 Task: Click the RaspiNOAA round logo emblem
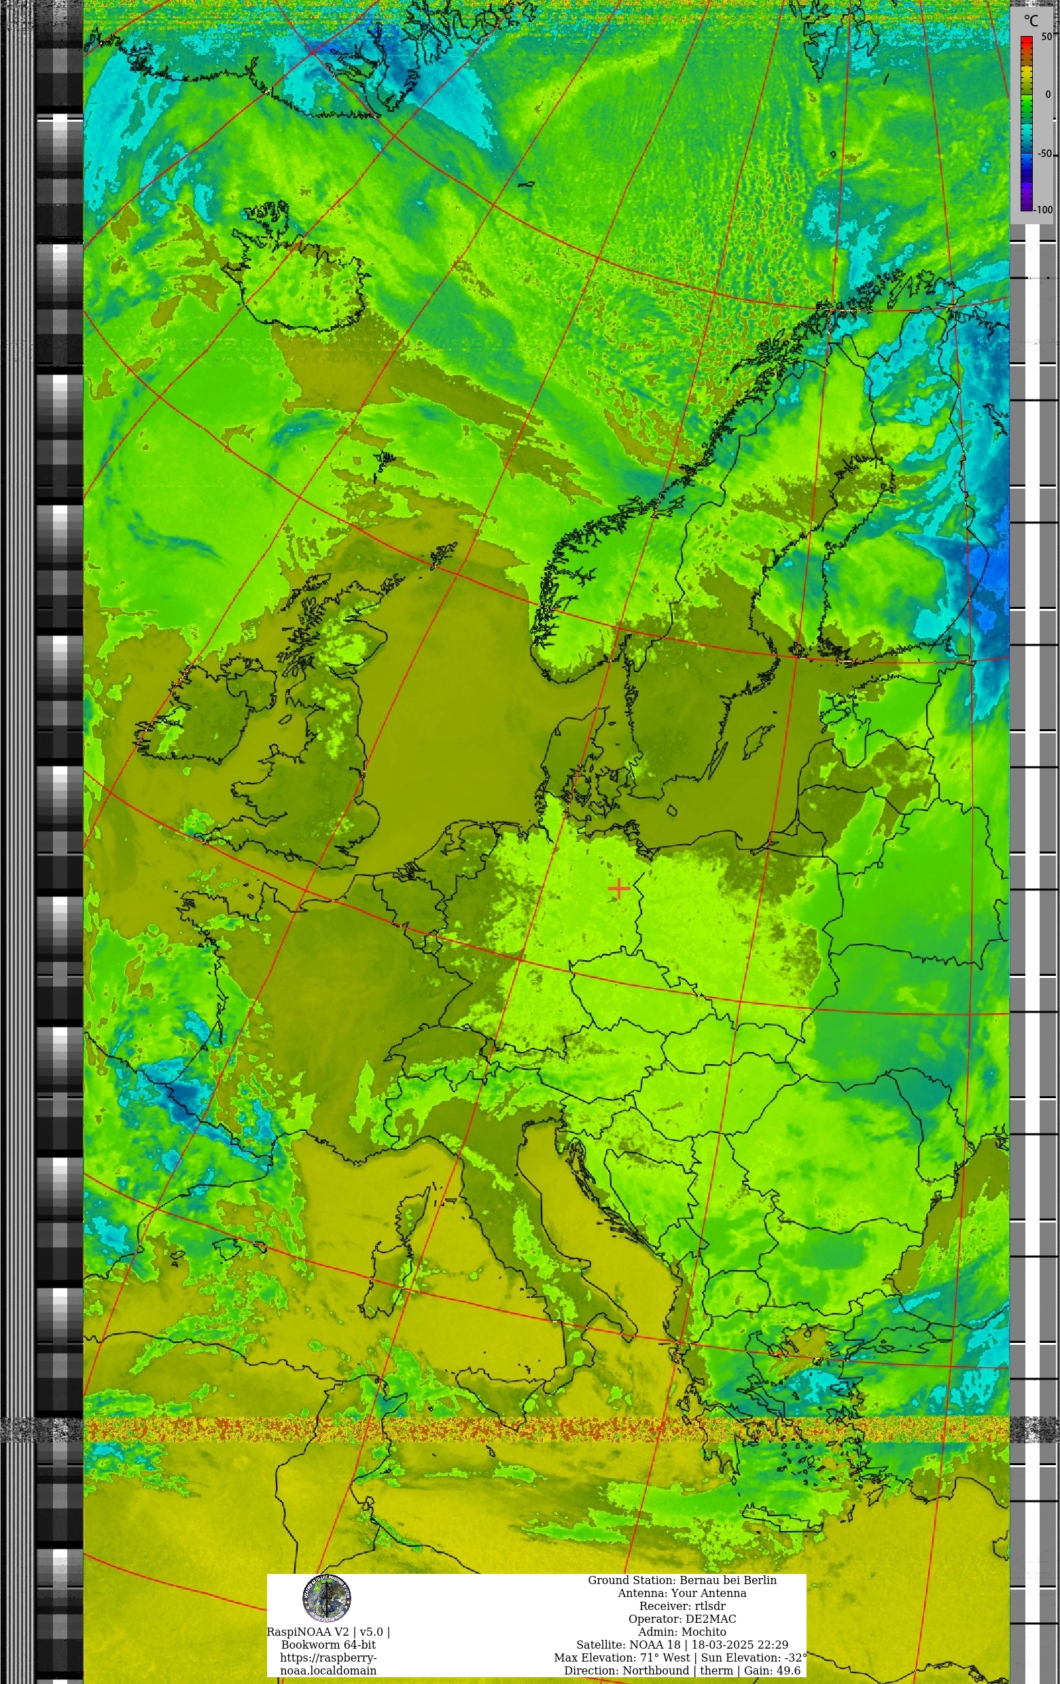tap(327, 1598)
